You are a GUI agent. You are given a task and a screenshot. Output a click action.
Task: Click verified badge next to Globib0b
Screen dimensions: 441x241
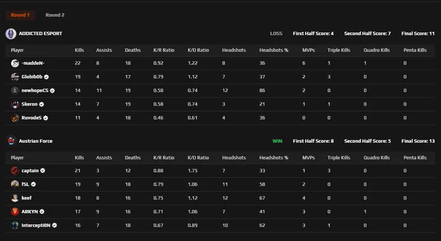pos(47,76)
